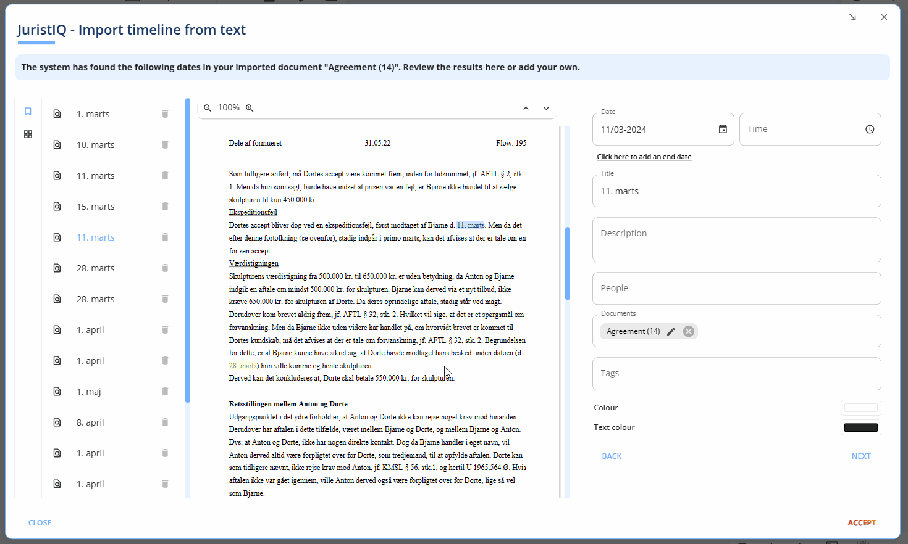Remove the Agreement (14) chip with x icon

(689, 331)
